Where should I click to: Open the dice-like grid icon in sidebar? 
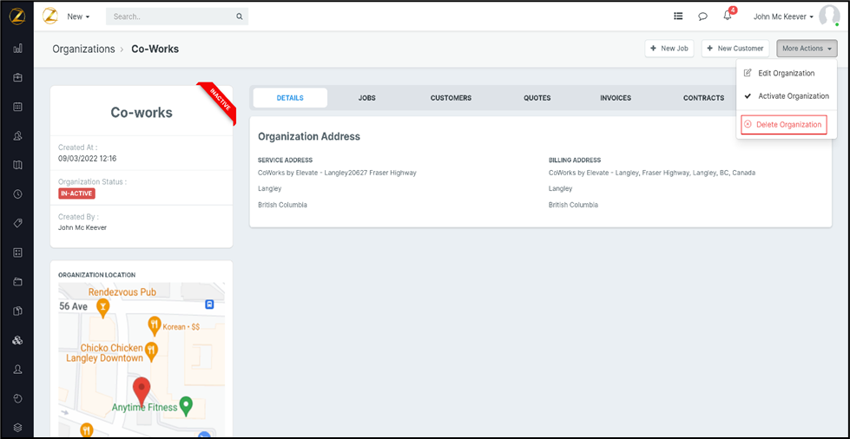[17, 252]
